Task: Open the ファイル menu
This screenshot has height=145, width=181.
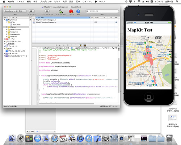Action: (20, 1)
